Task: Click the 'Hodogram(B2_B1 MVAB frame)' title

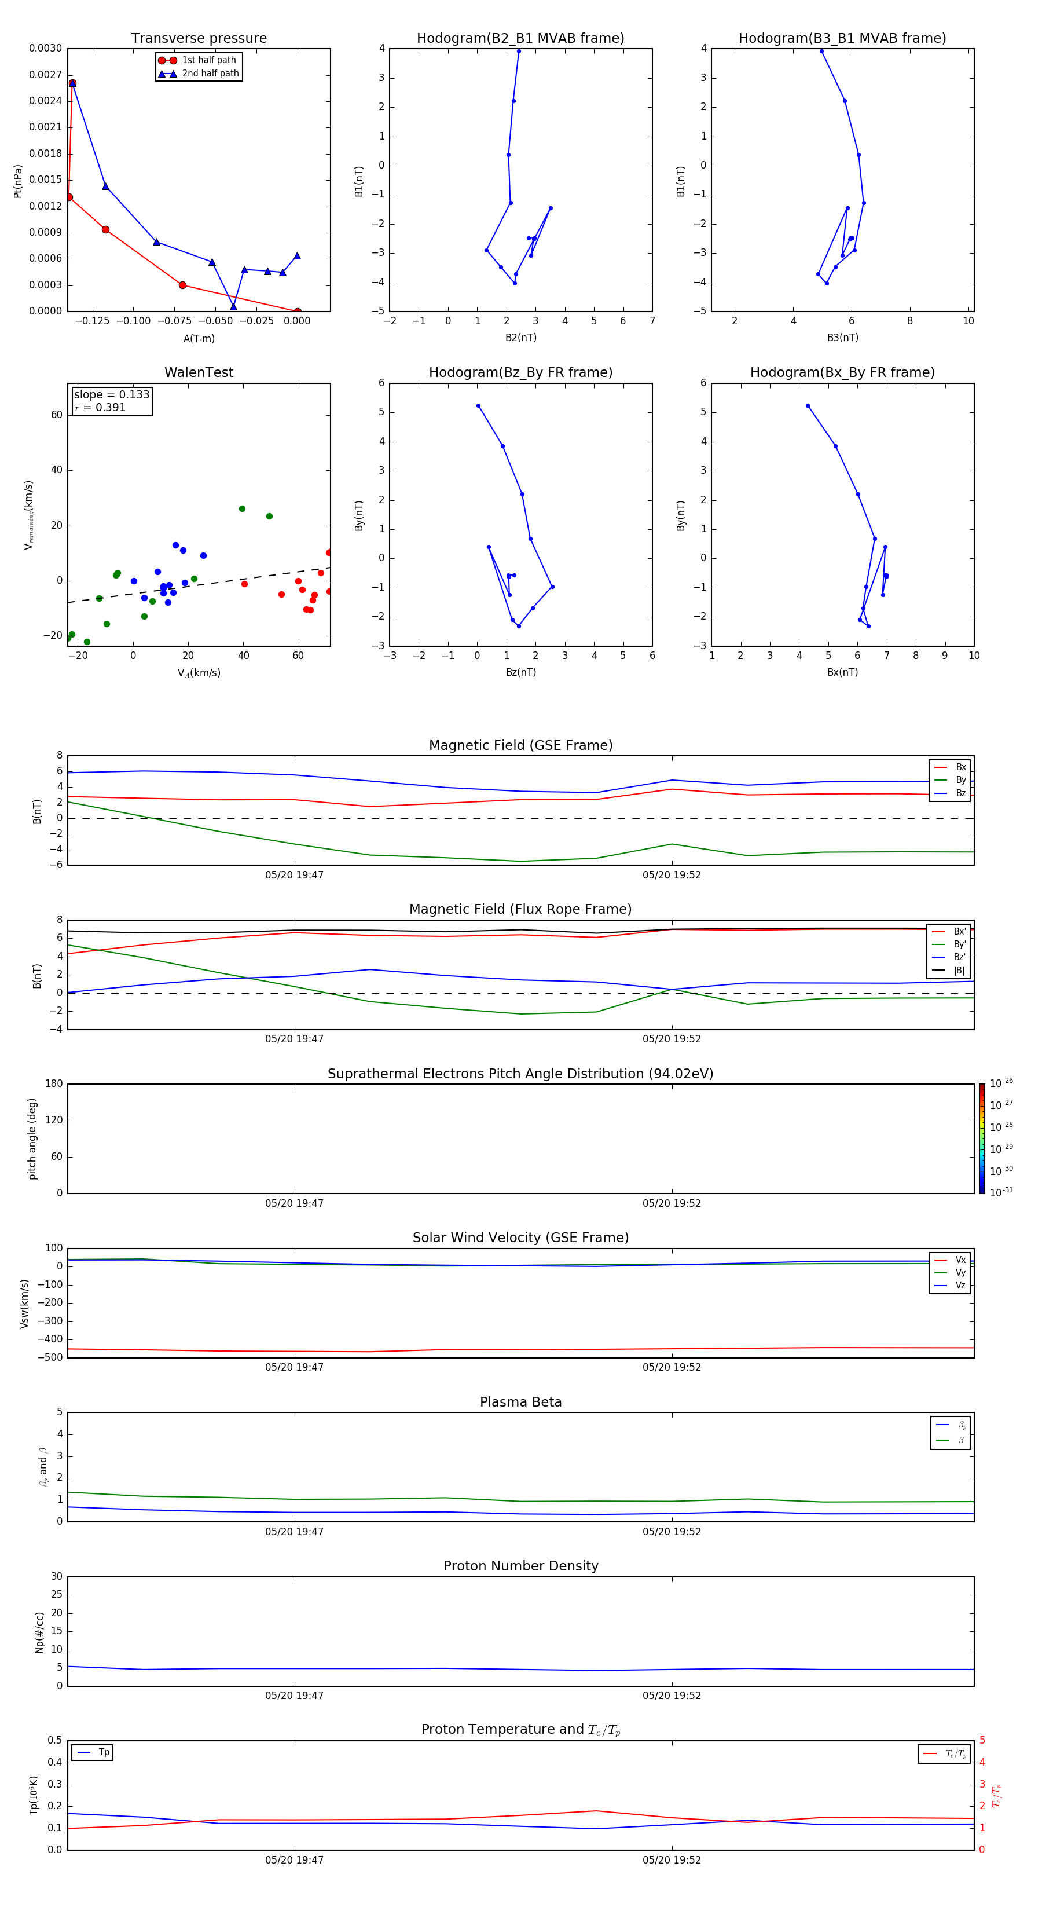Action: [x=520, y=39]
